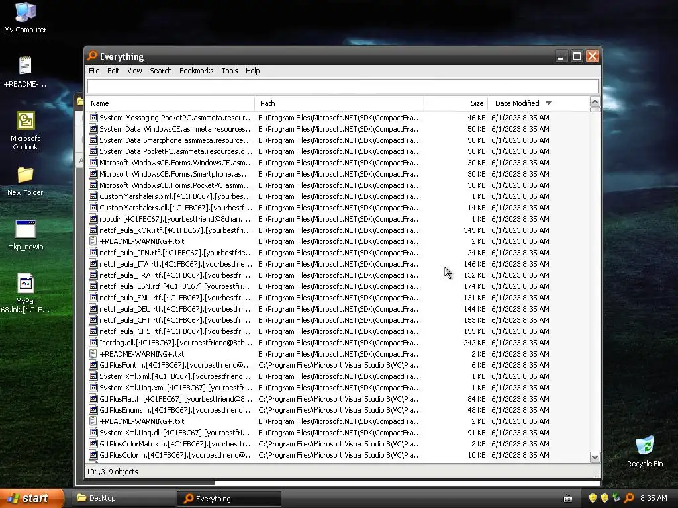Click the 104,319 objects status text

(112, 472)
